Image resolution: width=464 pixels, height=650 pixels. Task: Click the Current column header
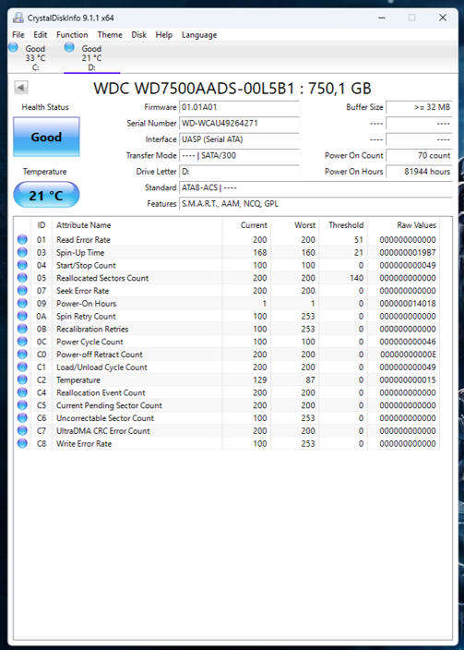pos(254,225)
